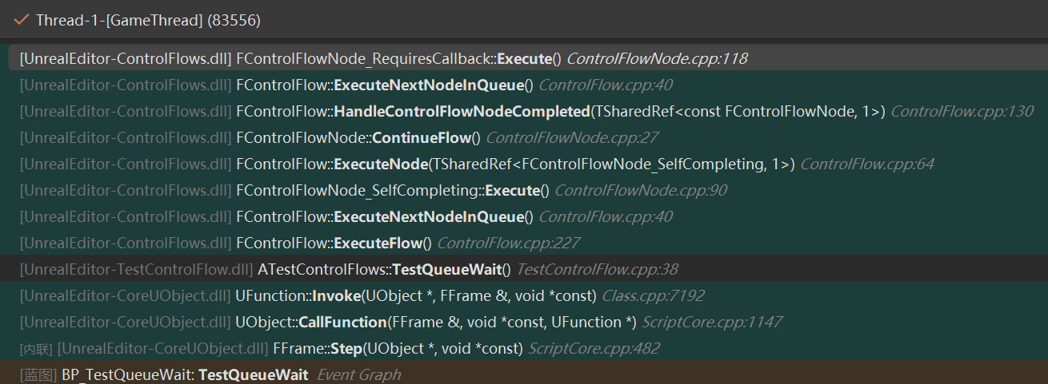Go to FControlFlowNode_SelfCompleting::Execute() frame
Image resolution: width=1048 pixels, height=384 pixels.
(x=392, y=191)
